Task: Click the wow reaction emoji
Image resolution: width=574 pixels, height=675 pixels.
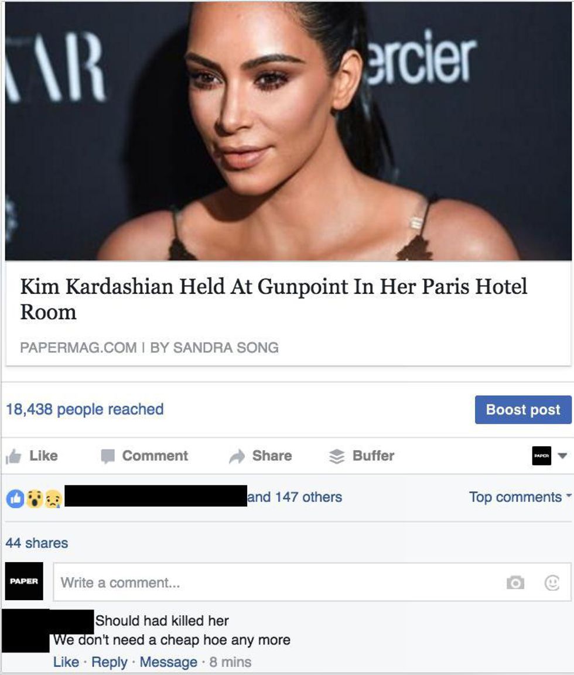Action: 35,499
